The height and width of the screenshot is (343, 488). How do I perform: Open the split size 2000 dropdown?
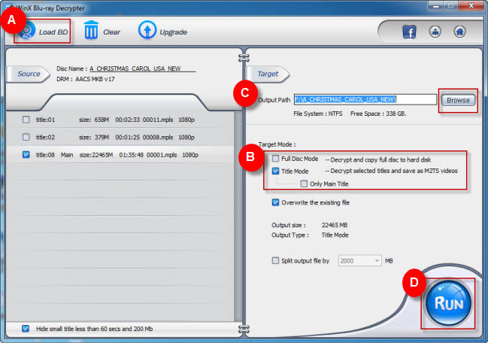pyautogui.click(x=359, y=260)
